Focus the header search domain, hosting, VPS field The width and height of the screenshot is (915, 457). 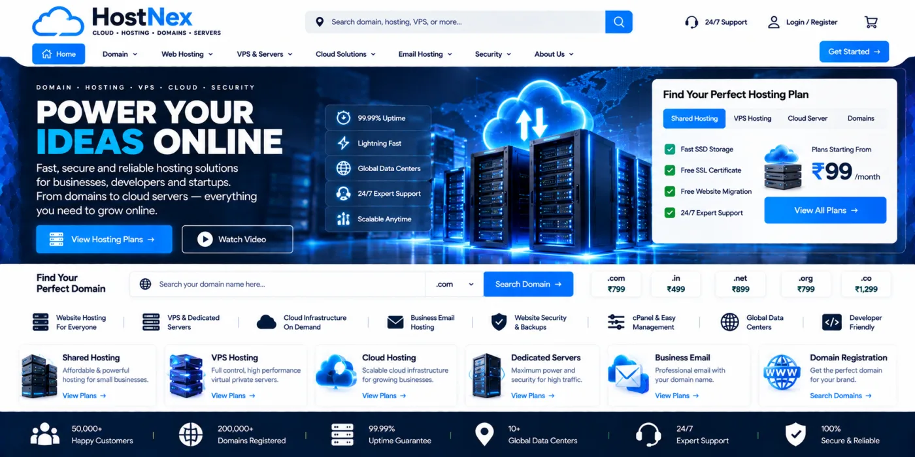click(455, 22)
